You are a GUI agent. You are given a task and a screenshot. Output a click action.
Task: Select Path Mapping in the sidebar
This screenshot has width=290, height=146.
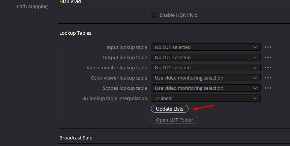pyautogui.click(x=32, y=6)
